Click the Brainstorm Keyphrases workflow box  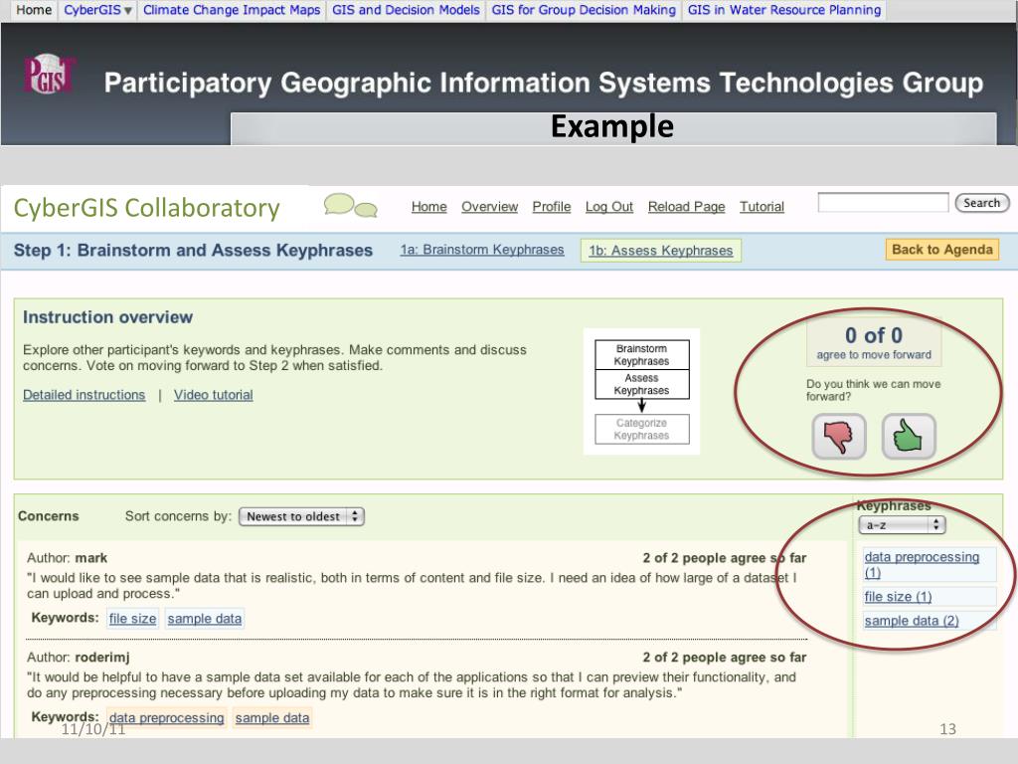pos(641,355)
